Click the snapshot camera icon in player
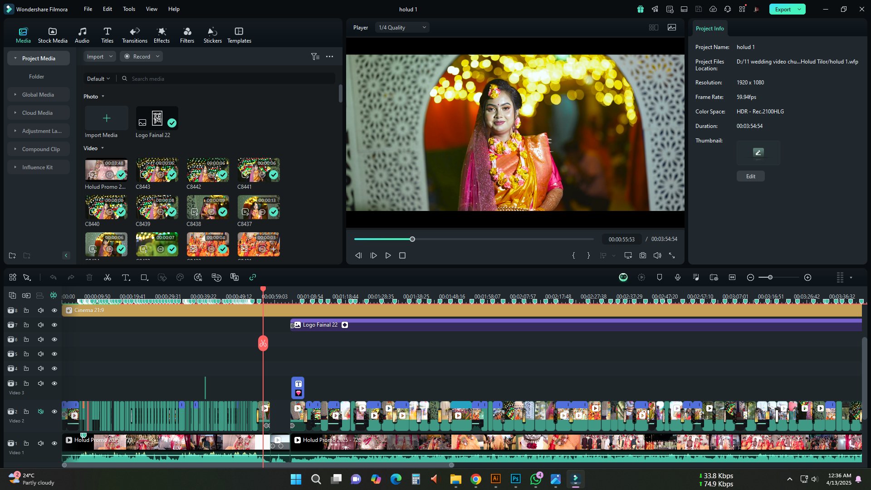This screenshot has height=490, width=871. coord(643,255)
